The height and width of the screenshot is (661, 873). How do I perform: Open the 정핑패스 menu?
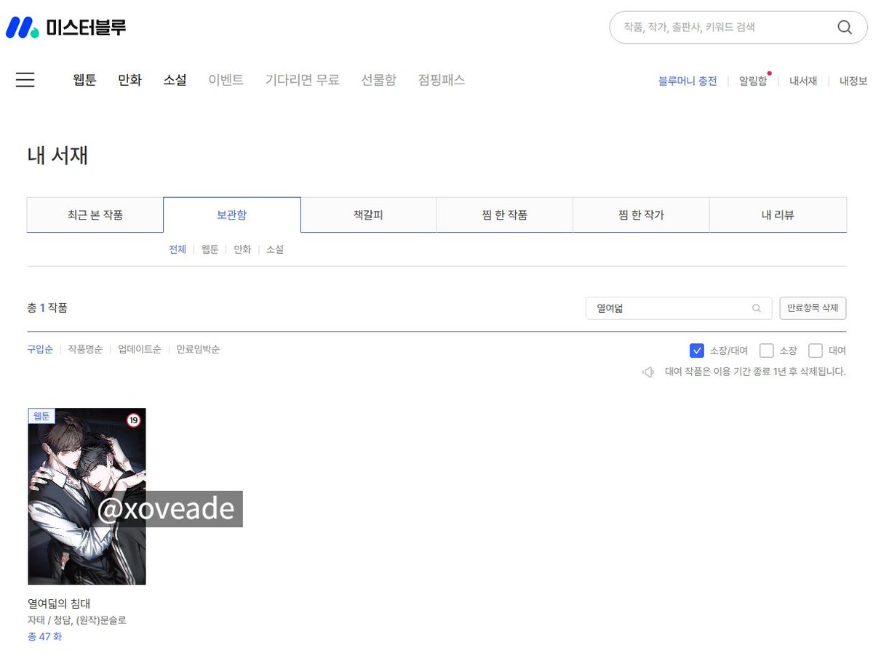point(442,80)
